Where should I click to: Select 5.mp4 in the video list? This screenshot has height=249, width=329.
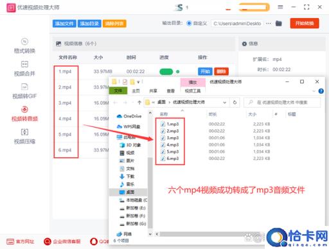coord(65,134)
